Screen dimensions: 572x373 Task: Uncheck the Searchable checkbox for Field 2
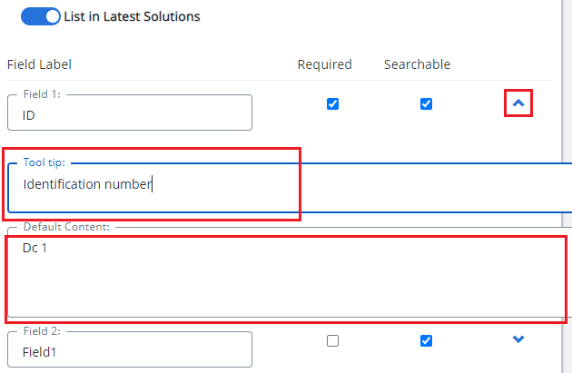pos(426,340)
